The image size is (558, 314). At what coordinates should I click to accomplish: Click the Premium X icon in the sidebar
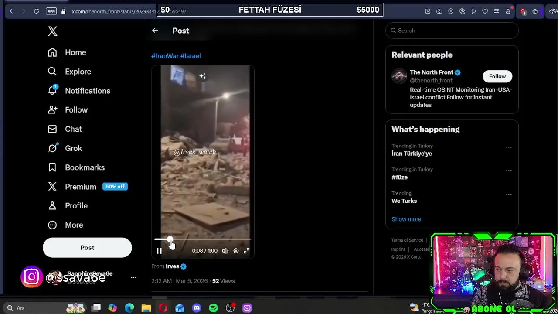tap(52, 187)
